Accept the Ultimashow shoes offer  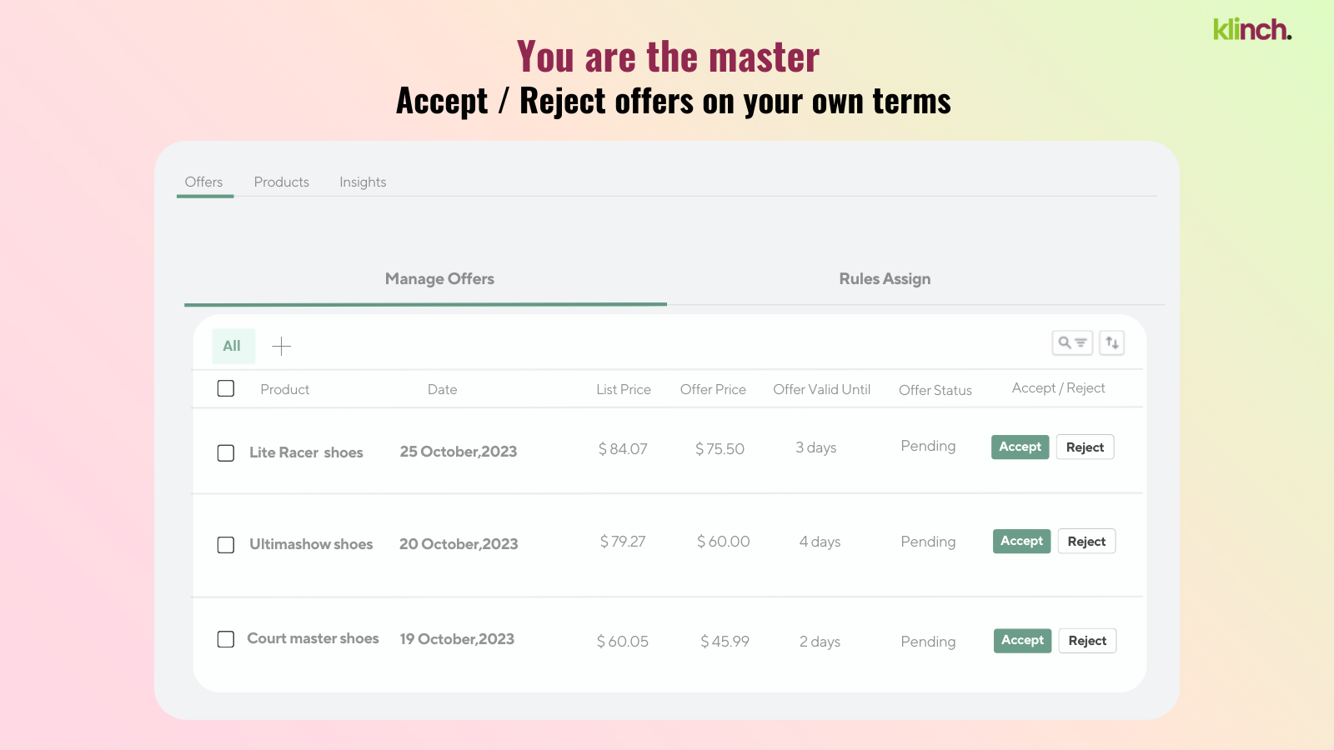(x=1021, y=541)
